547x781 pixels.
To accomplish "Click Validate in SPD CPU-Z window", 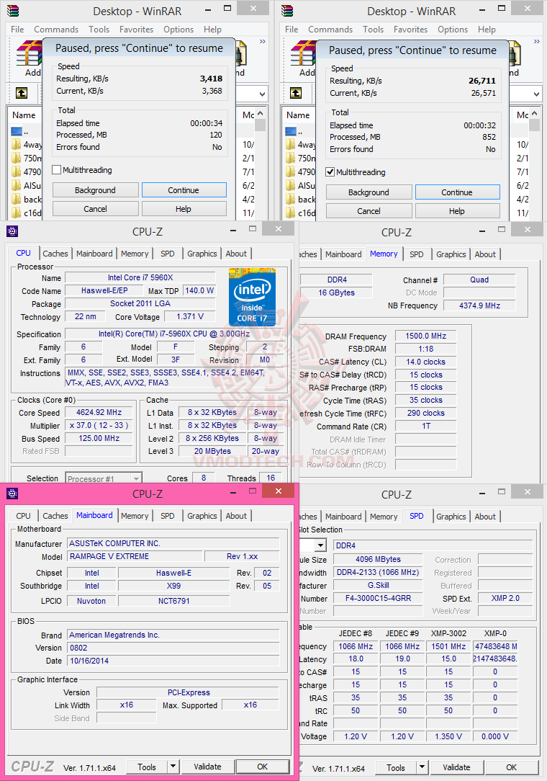I will (x=456, y=767).
